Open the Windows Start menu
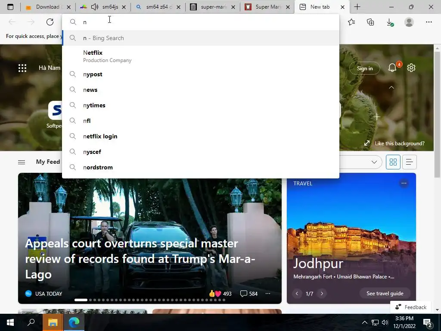Image resolution: width=441 pixels, height=331 pixels. pos(10,322)
